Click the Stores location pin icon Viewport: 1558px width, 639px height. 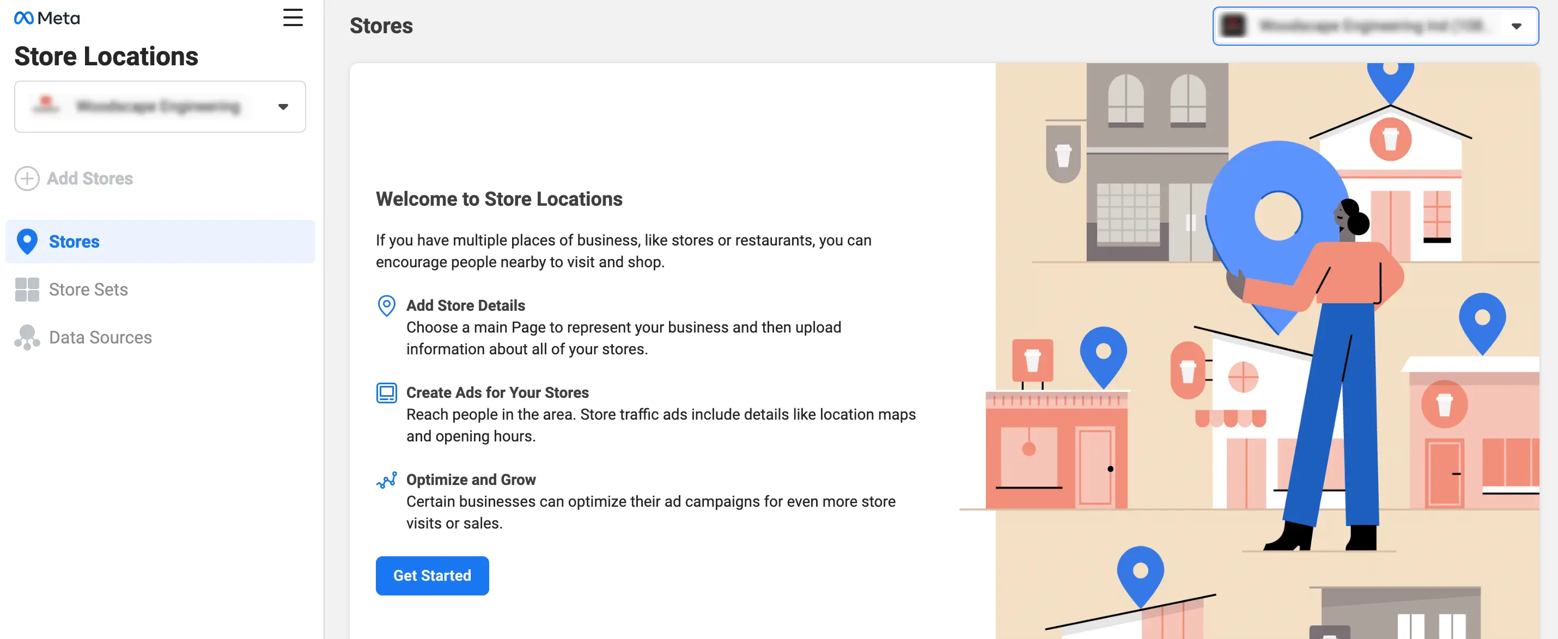27,241
